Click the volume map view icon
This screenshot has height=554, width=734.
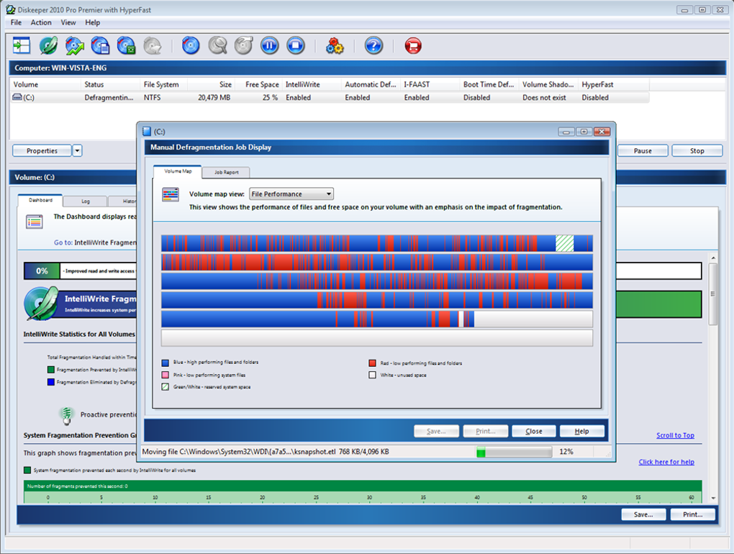coord(171,194)
